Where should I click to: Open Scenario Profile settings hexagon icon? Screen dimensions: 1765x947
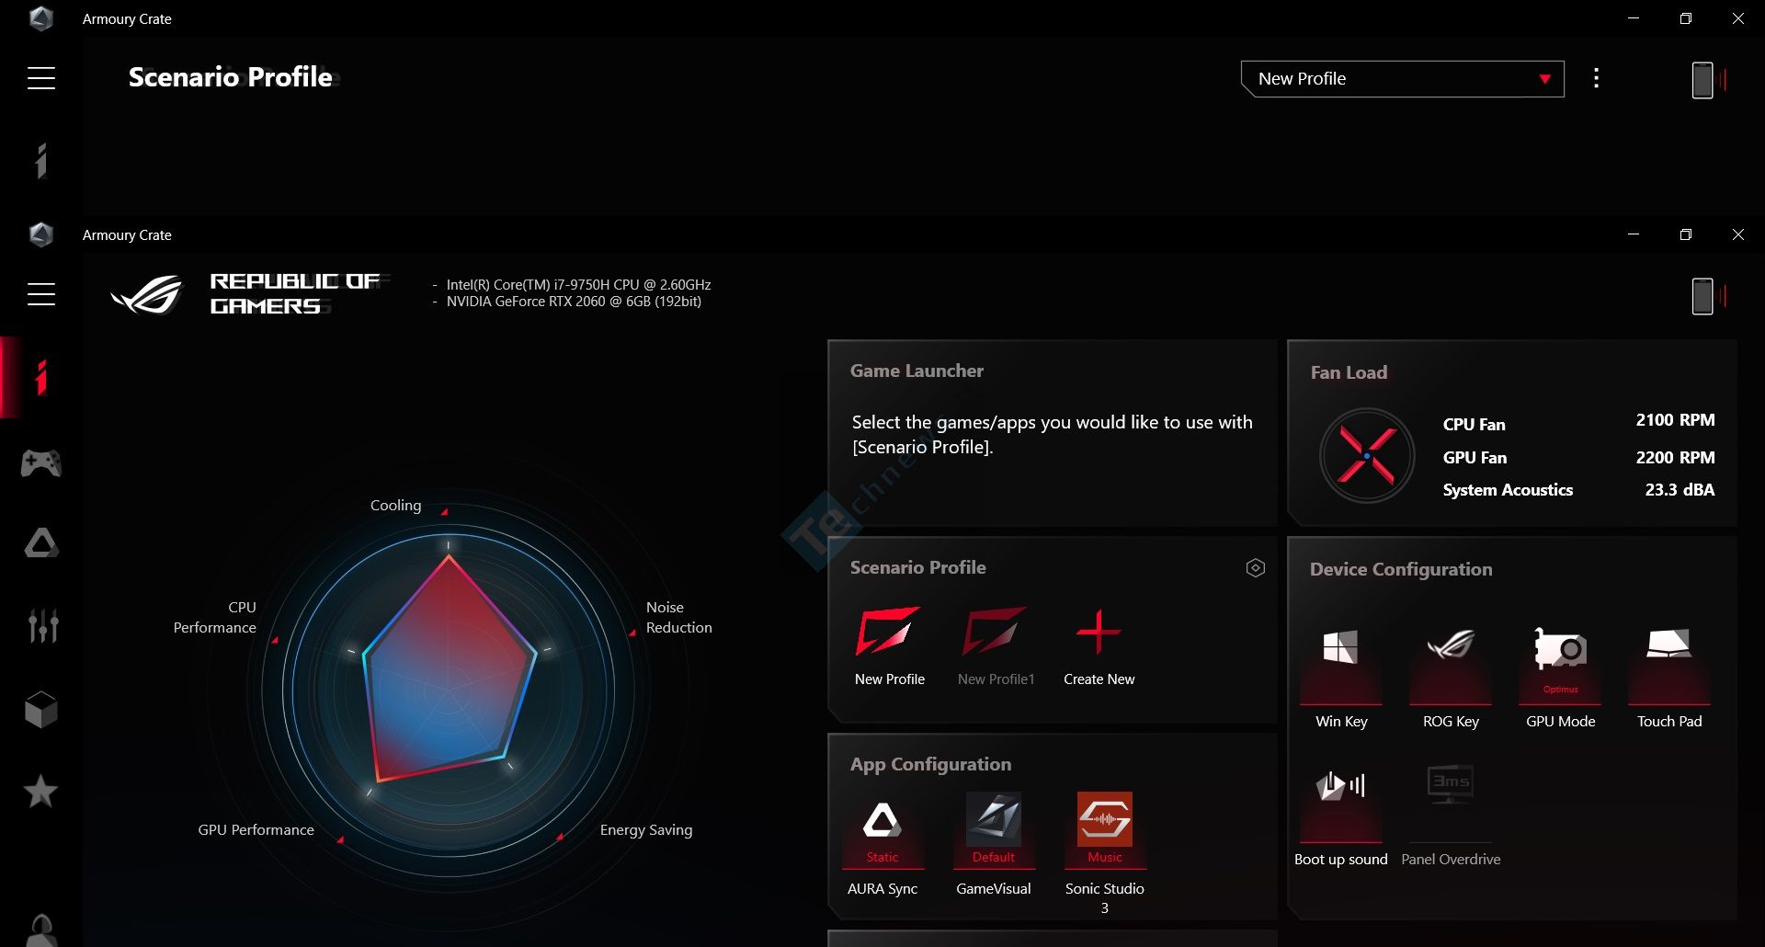click(1256, 568)
